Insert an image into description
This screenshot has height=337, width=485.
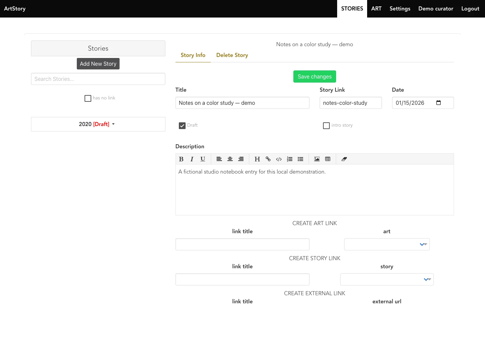click(x=317, y=159)
